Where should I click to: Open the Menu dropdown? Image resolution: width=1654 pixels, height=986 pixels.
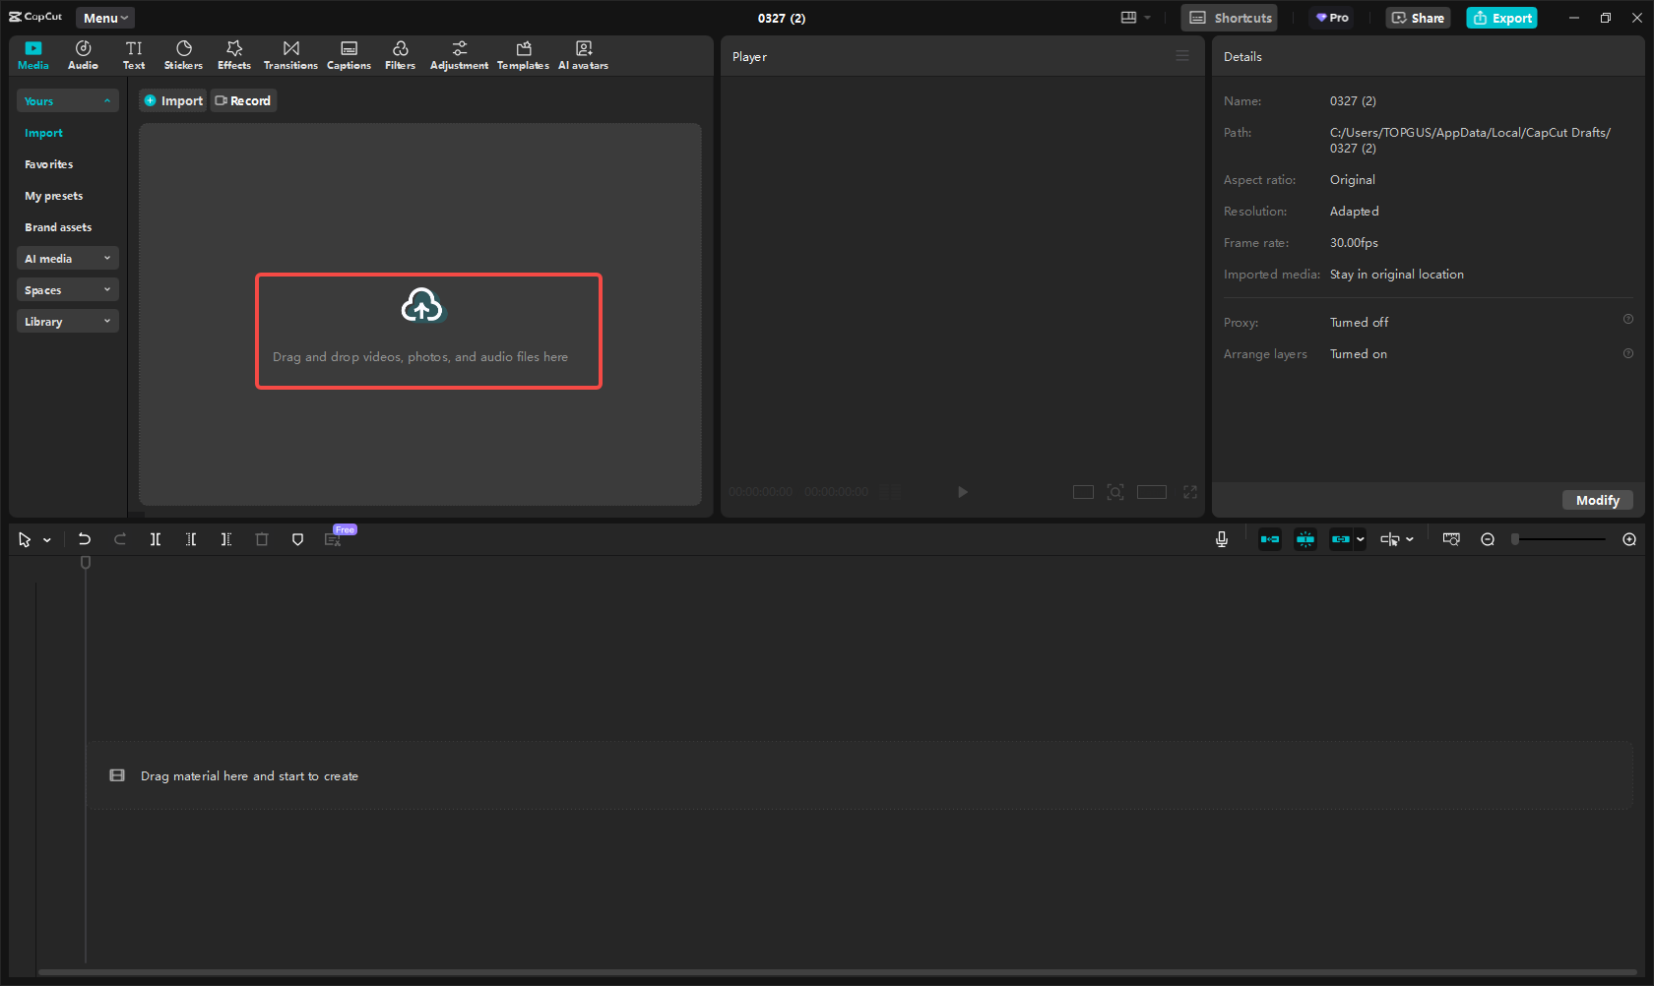coord(105,18)
